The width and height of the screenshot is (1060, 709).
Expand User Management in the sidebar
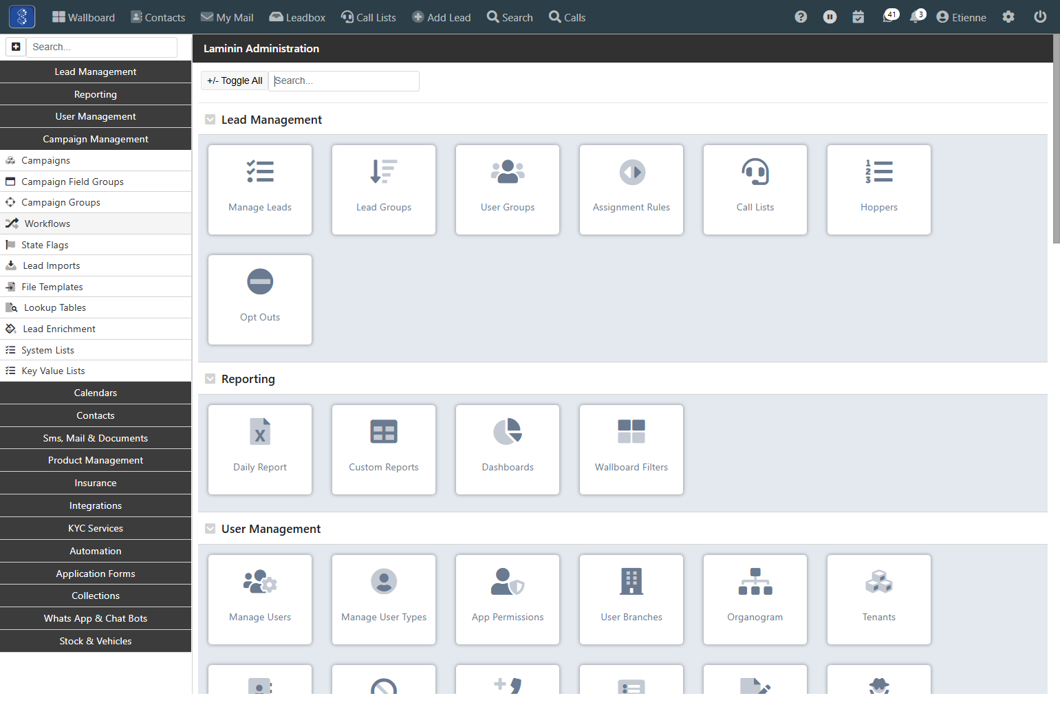click(96, 116)
